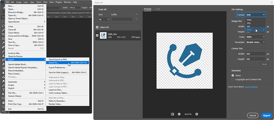This screenshot has height=120, width=274.
Task: Expand the Import submenu
Action: click(x=26, y=88)
